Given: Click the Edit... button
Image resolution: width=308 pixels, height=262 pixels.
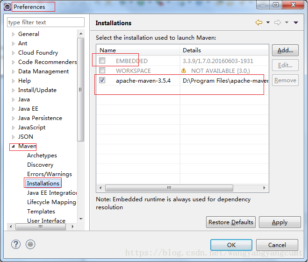Looking at the screenshot, I should [x=285, y=65].
